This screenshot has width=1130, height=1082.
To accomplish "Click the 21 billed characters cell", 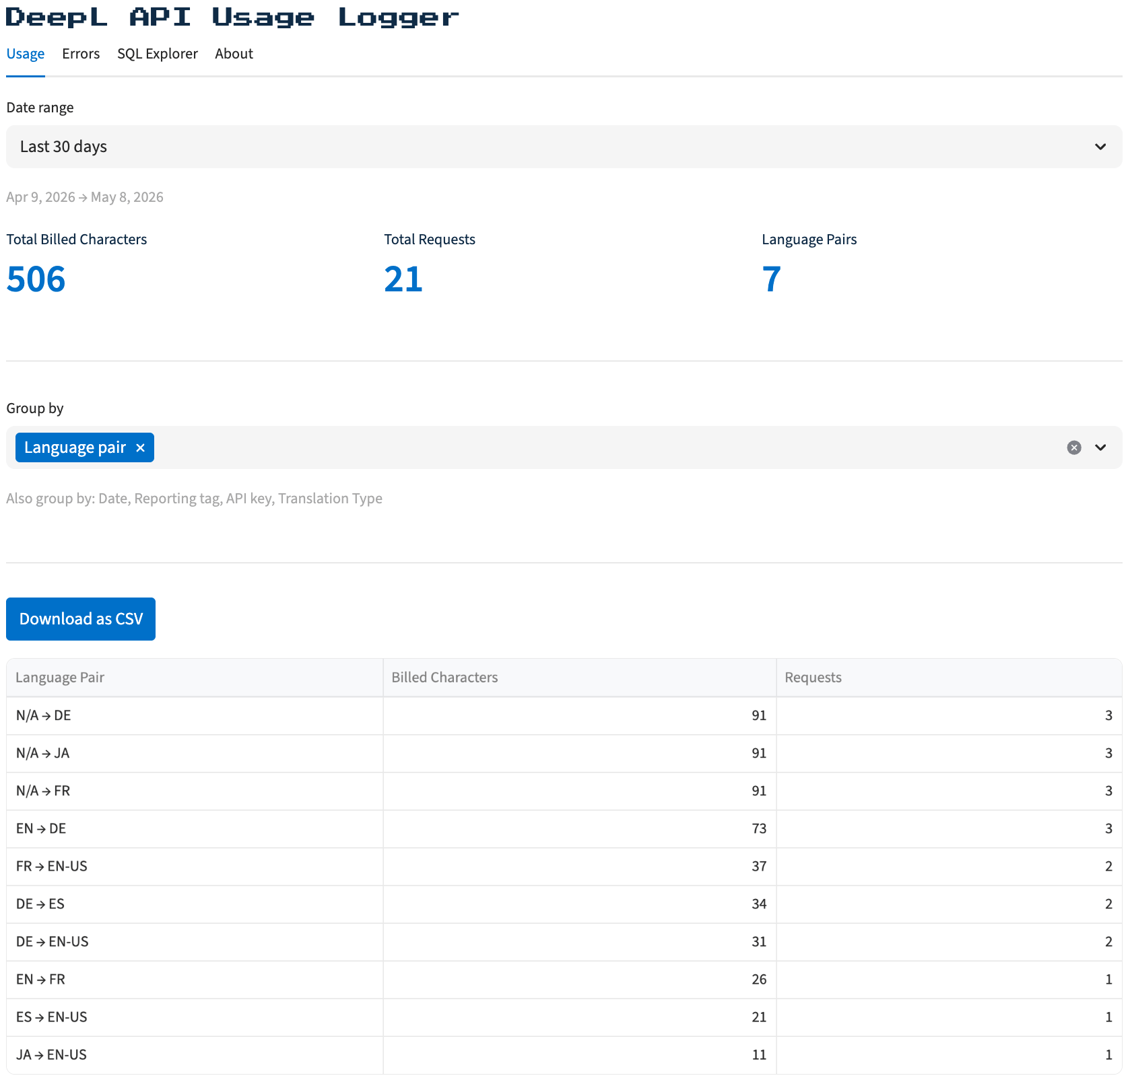I will click(580, 1017).
